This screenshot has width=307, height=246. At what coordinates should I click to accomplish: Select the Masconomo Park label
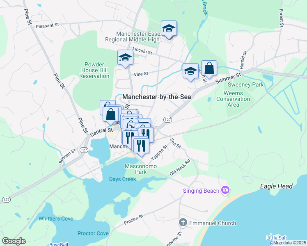pyautogui.click(x=141, y=169)
